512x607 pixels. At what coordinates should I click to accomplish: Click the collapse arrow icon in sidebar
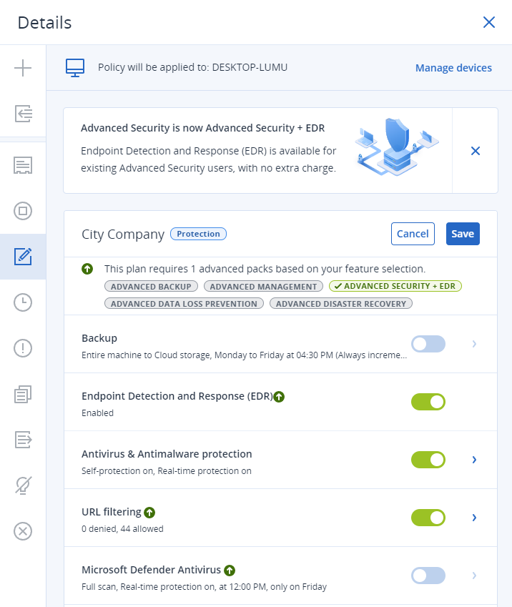pyautogui.click(x=23, y=113)
